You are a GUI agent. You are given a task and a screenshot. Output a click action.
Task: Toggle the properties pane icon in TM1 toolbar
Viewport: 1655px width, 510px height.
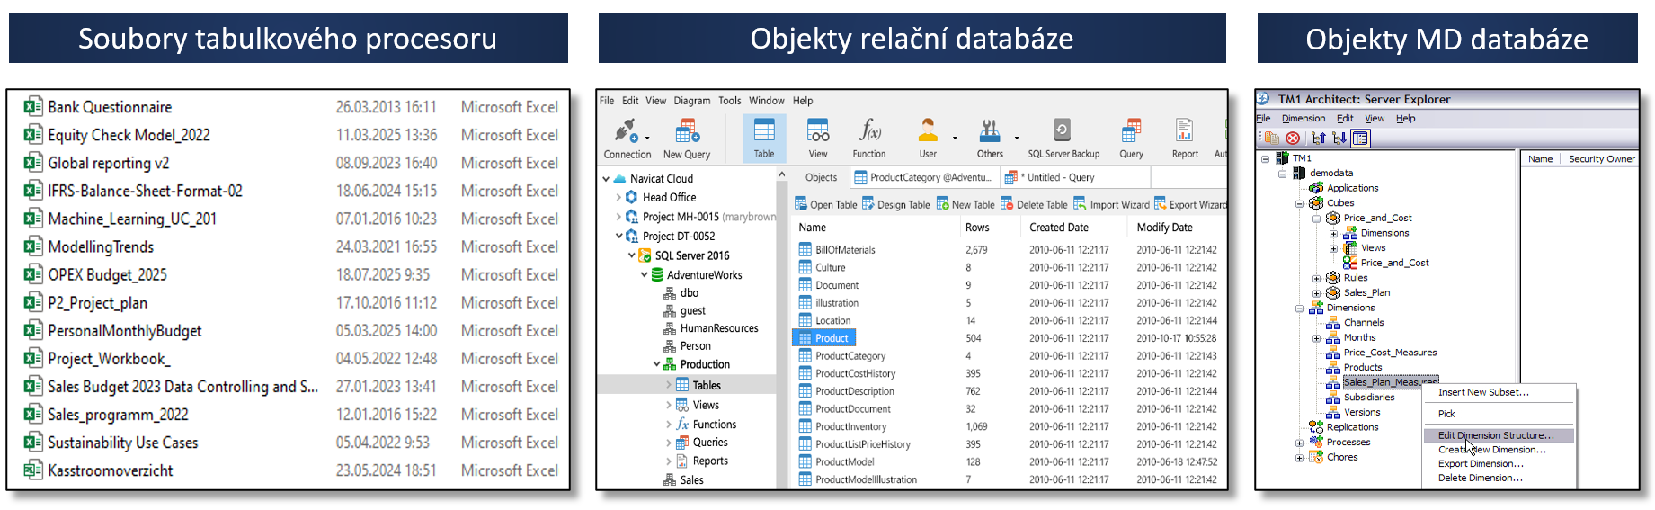click(1360, 138)
